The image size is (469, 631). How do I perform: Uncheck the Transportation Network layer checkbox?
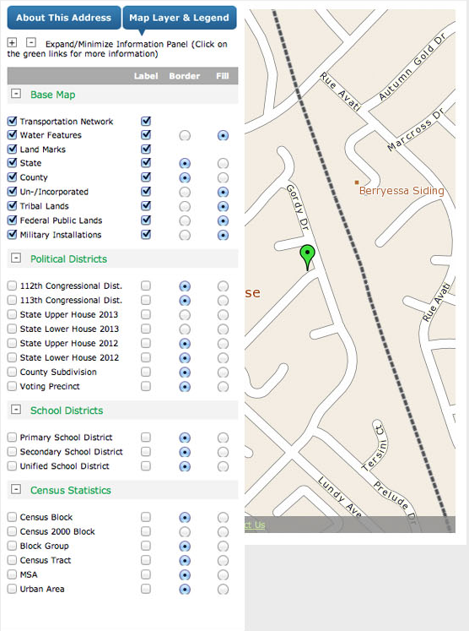(x=12, y=121)
